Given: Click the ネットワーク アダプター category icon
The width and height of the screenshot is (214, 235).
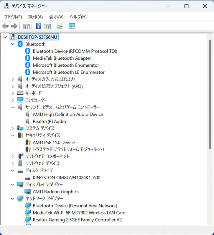Looking at the screenshot, I should 20,199.
